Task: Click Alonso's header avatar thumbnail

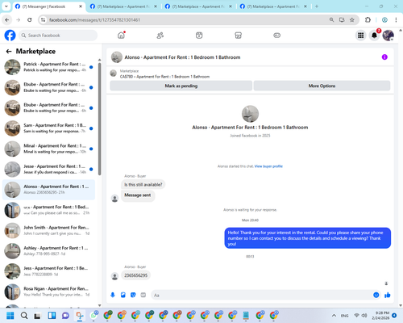Action: tap(117, 57)
